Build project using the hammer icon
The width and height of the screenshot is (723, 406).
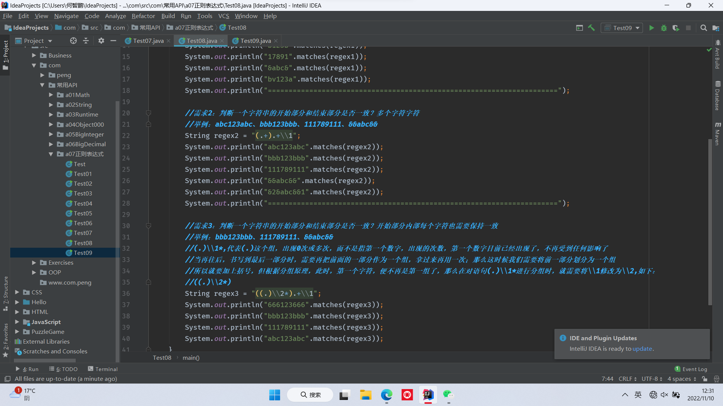pyautogui.click(x=592, y=28)
